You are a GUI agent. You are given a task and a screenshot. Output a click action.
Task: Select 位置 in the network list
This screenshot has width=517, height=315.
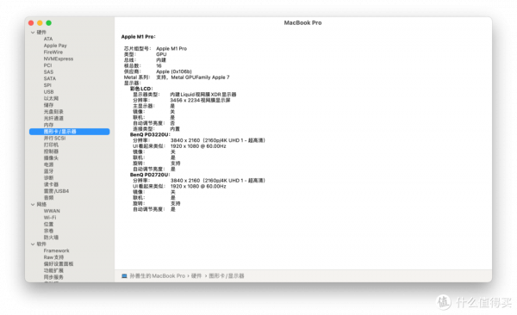(x=48, y=224)
